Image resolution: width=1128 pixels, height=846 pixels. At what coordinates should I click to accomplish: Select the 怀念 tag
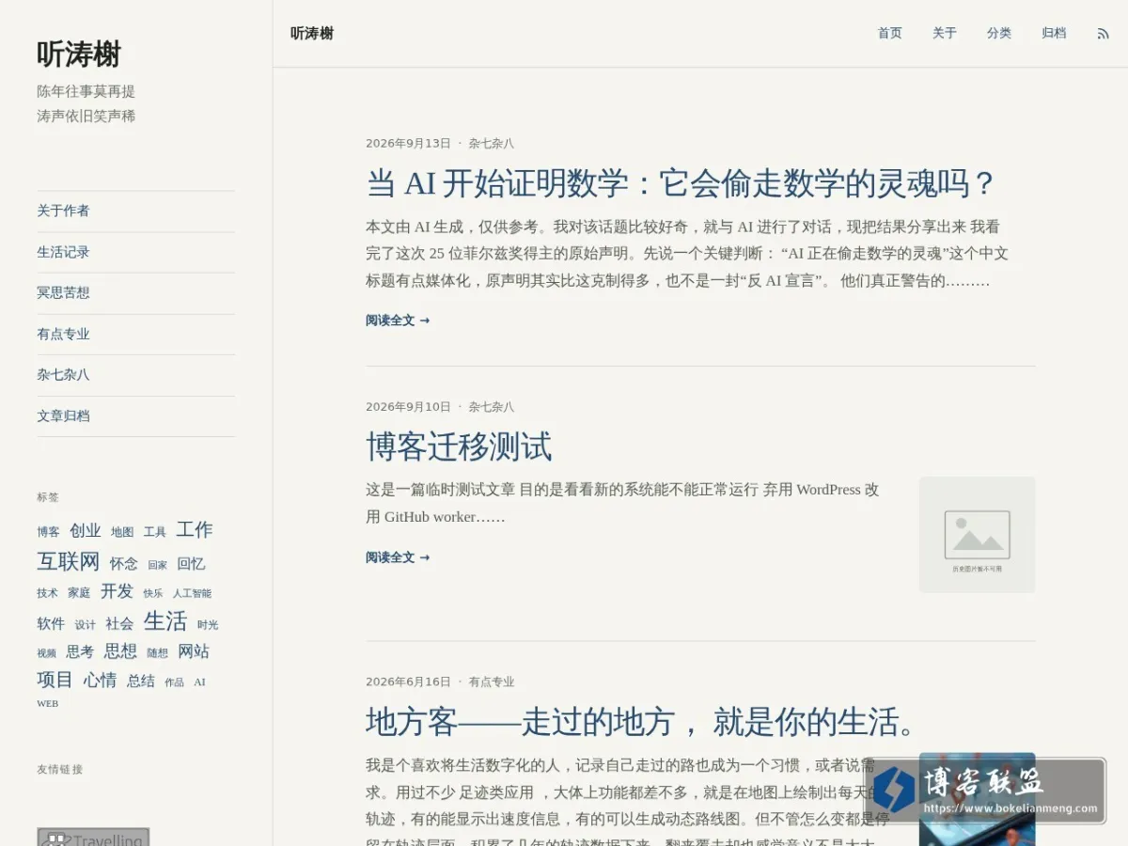point(124,564)
